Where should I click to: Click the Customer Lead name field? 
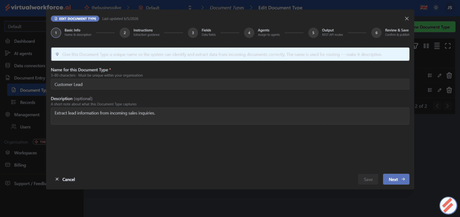pos(230,84)
